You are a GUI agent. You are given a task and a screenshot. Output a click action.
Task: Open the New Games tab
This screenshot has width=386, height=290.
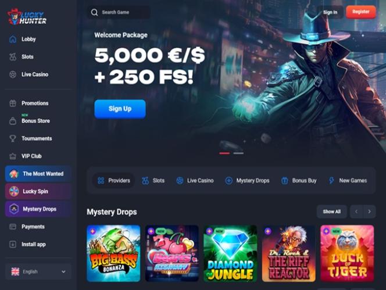point(348,180)
